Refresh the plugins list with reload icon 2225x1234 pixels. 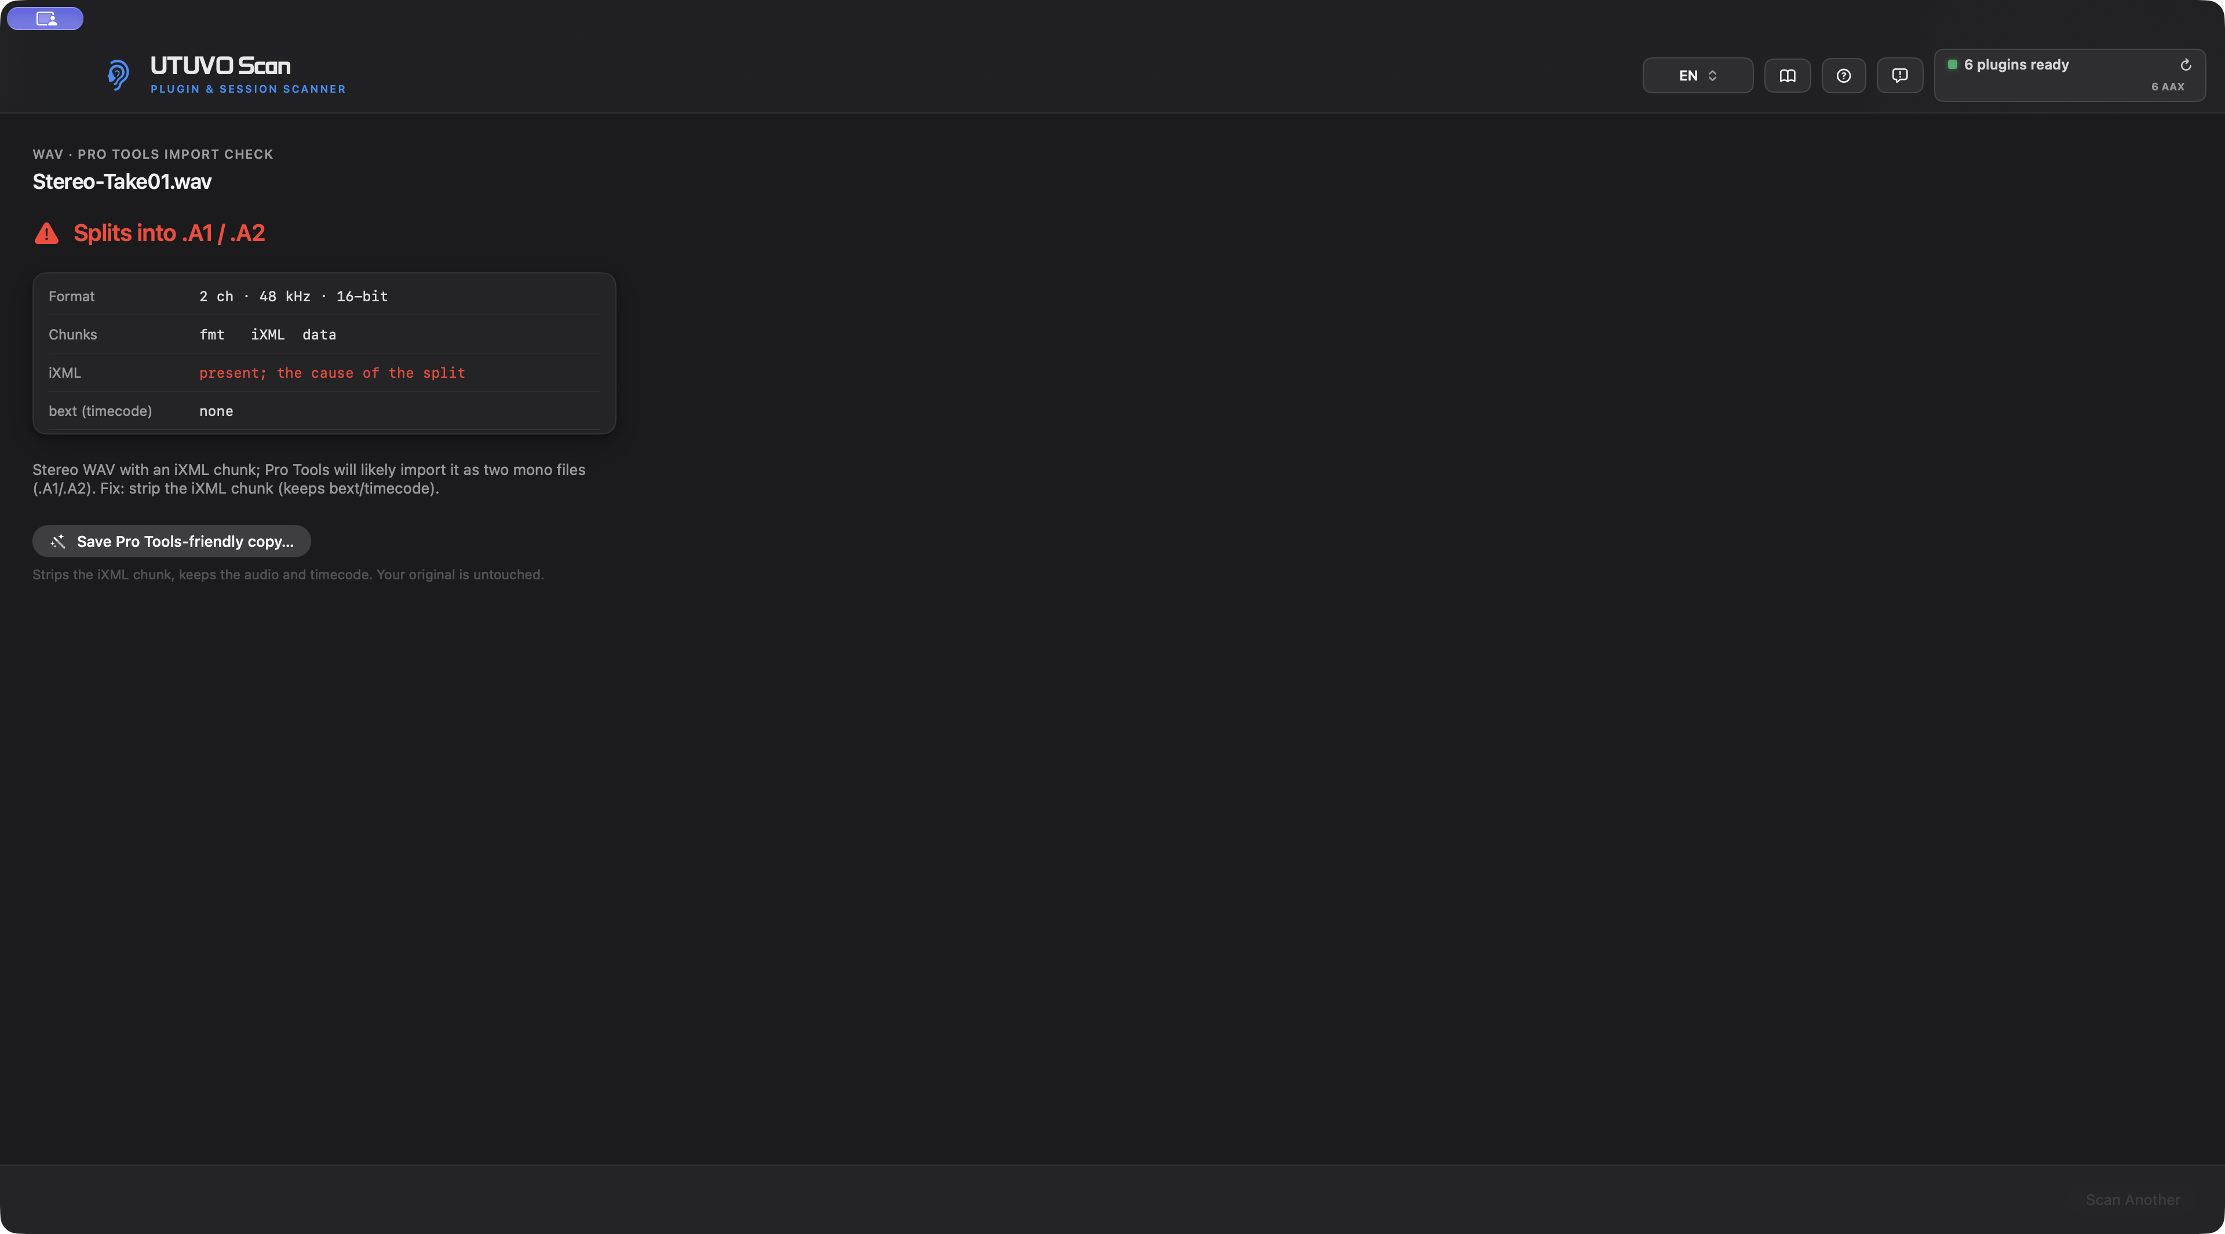click(2185, 65)
